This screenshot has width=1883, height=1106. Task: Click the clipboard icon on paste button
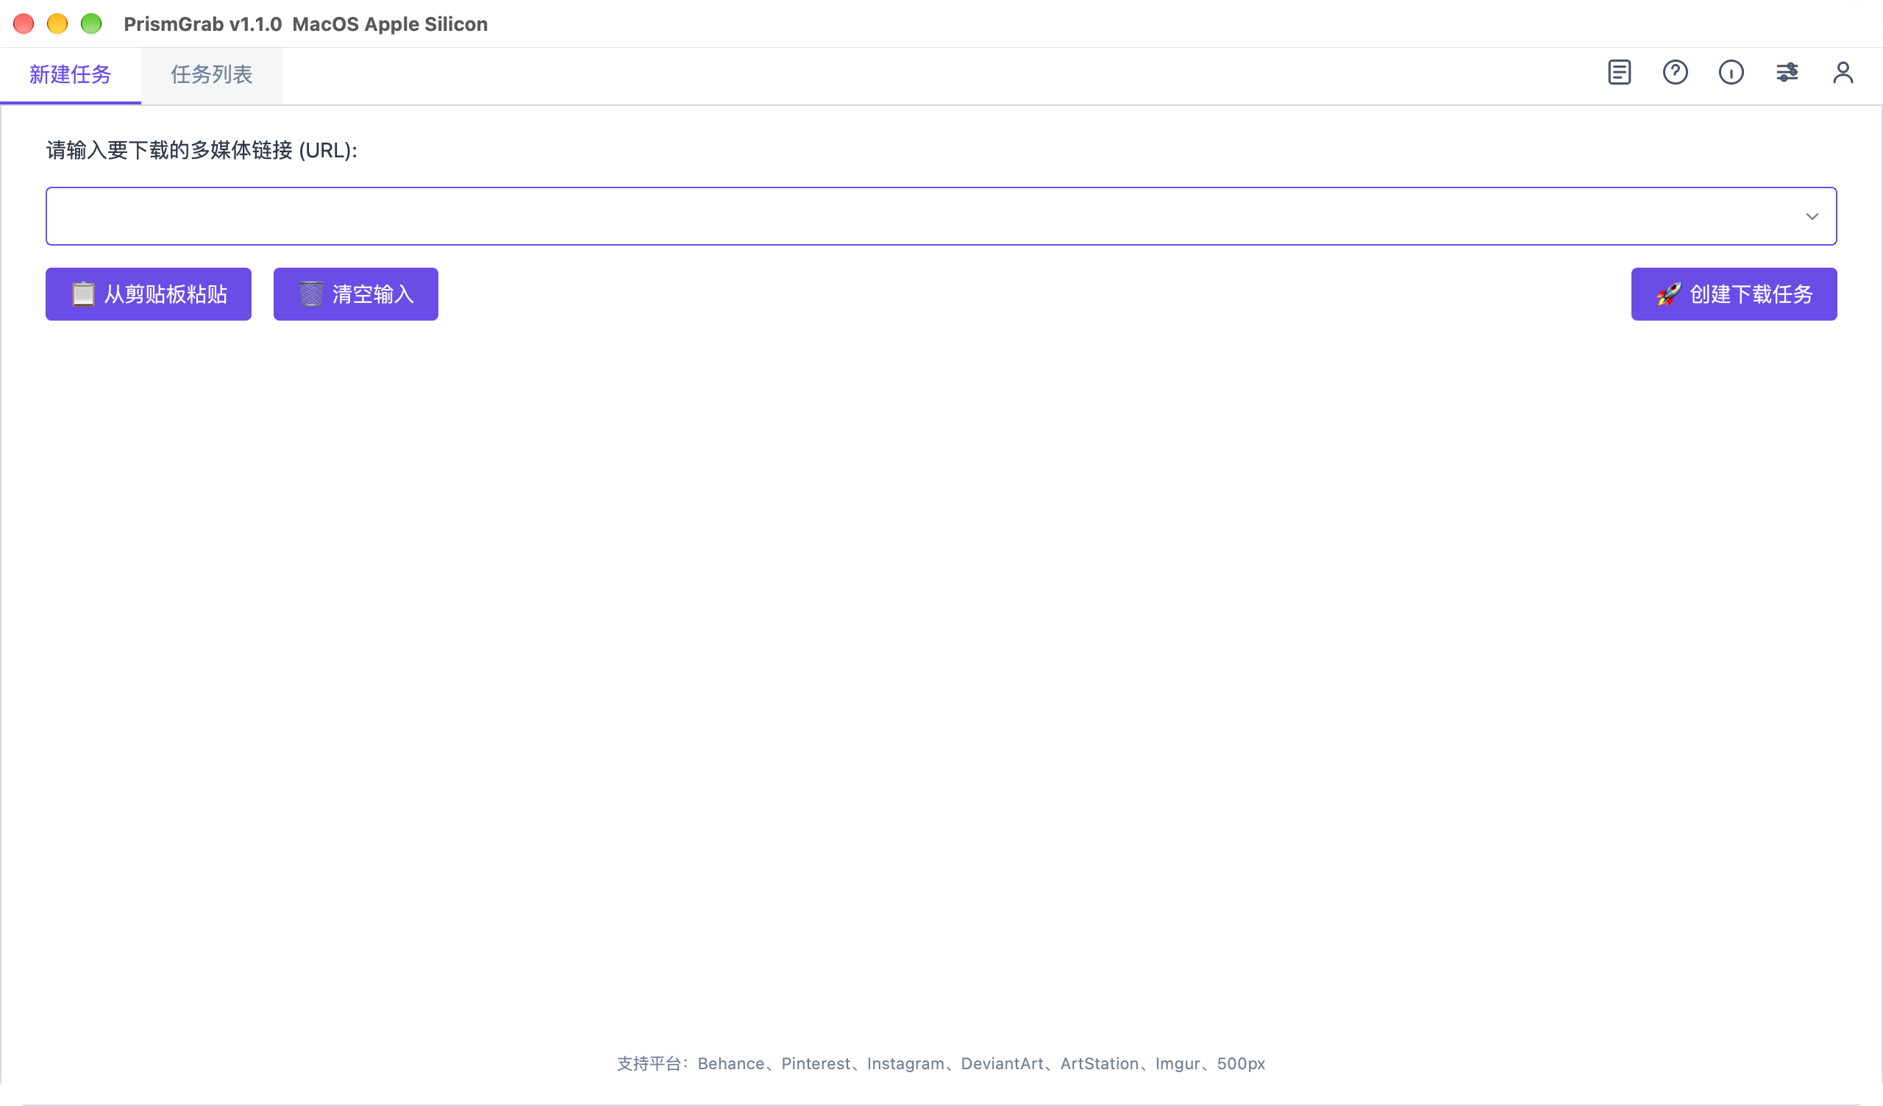83,293
